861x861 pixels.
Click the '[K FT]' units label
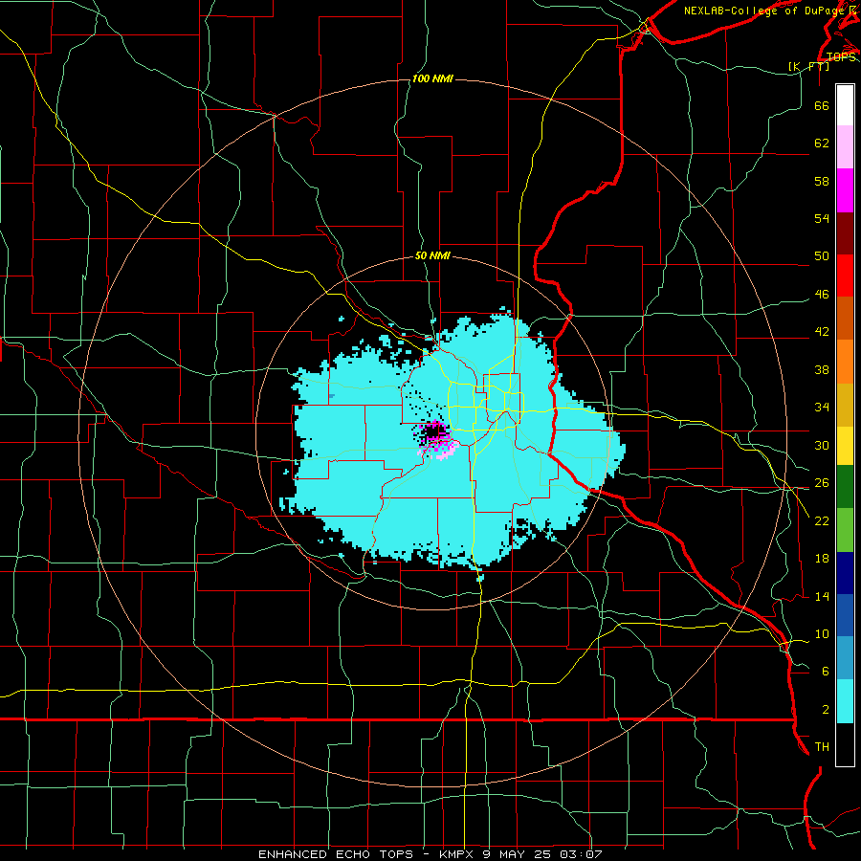pos(808,66)
